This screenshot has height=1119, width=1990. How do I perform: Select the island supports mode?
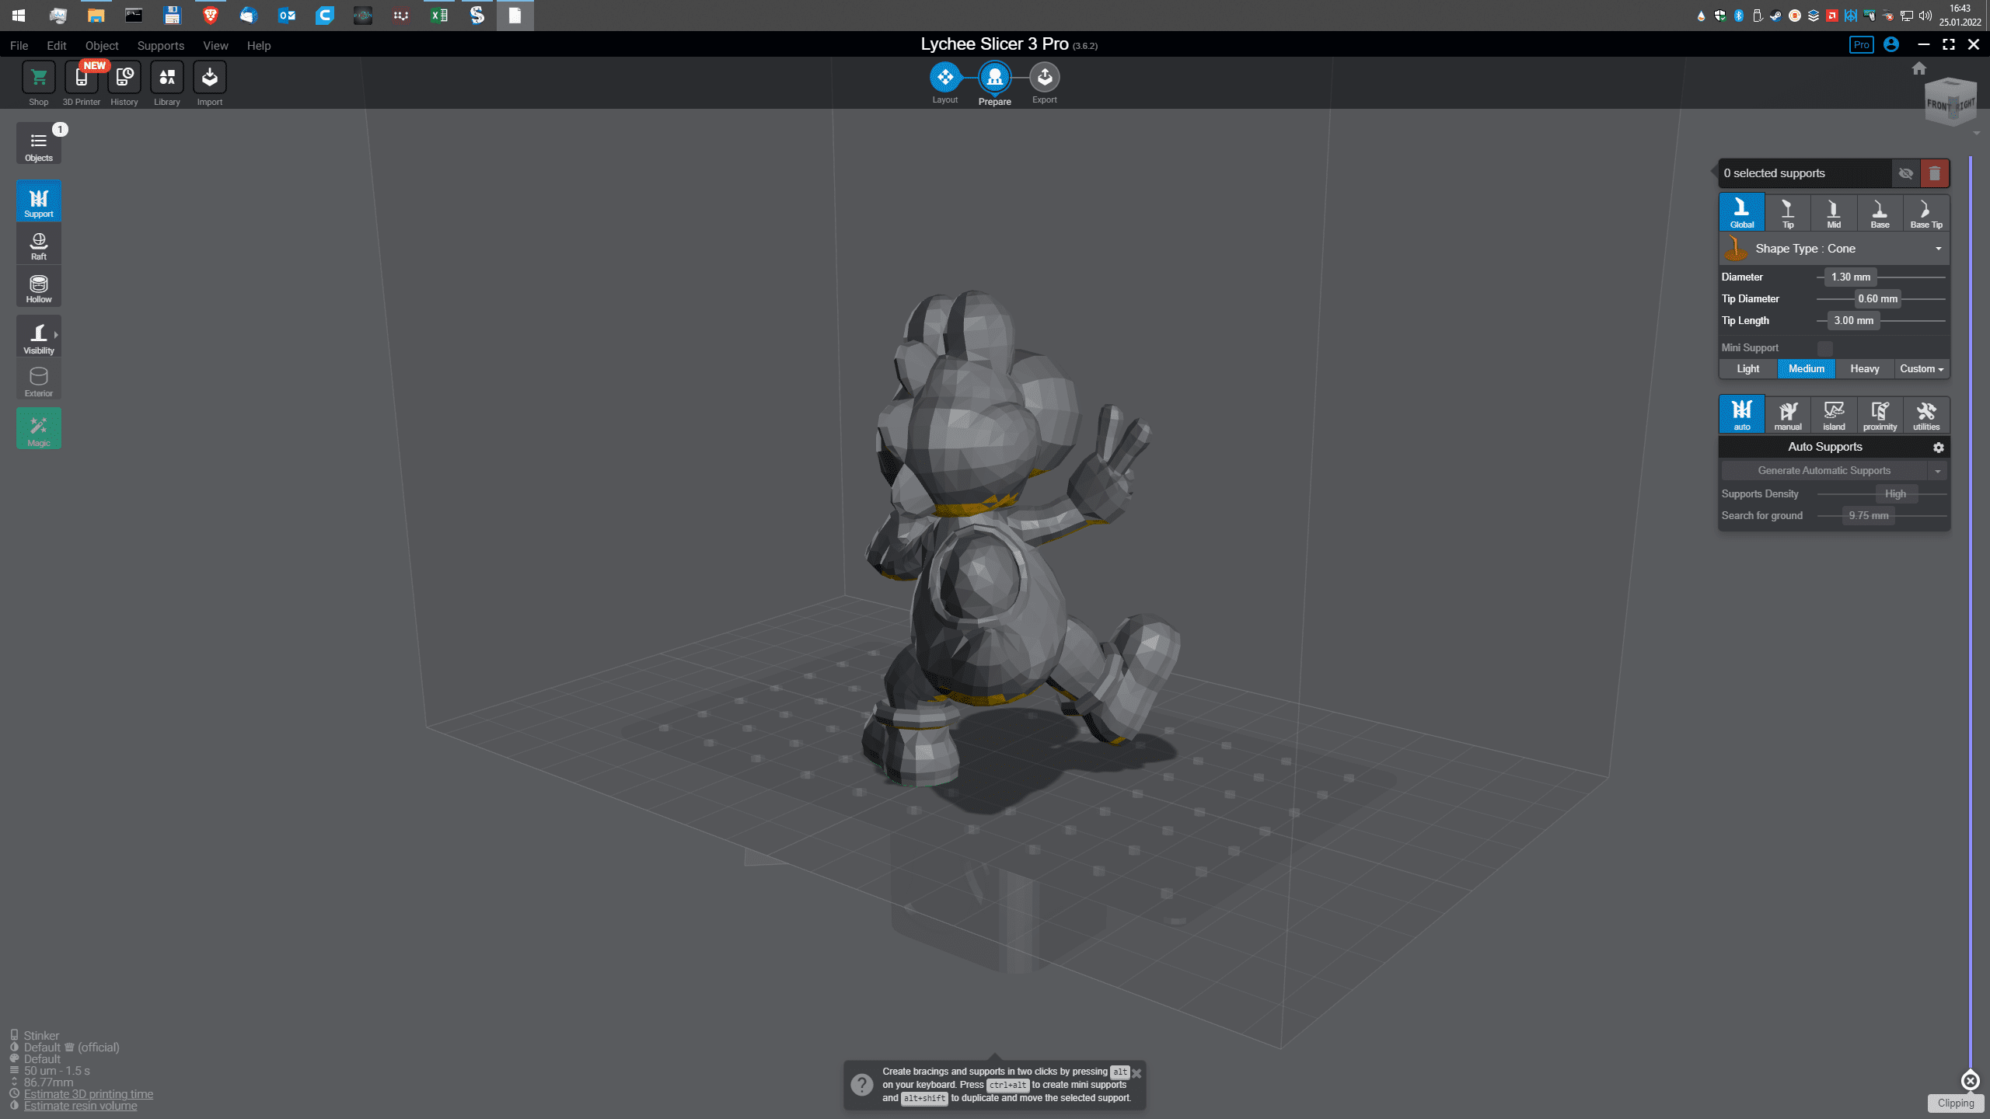[1833, 415]
